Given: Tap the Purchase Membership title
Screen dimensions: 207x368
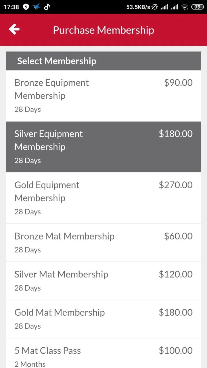Looking at the screenshot, I should click(x=103, y=30).
